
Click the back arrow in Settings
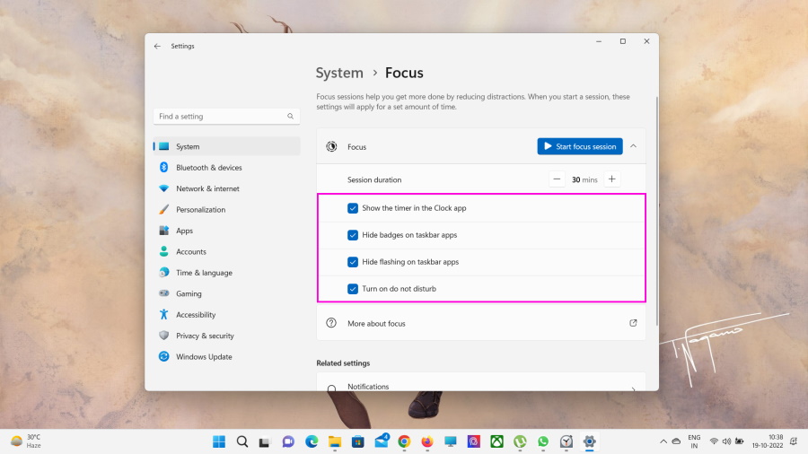click(x=157, y=46)
